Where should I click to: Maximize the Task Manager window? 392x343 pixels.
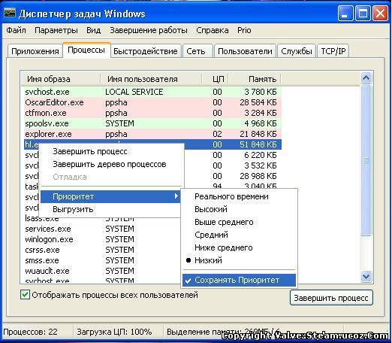pos(363,14)
